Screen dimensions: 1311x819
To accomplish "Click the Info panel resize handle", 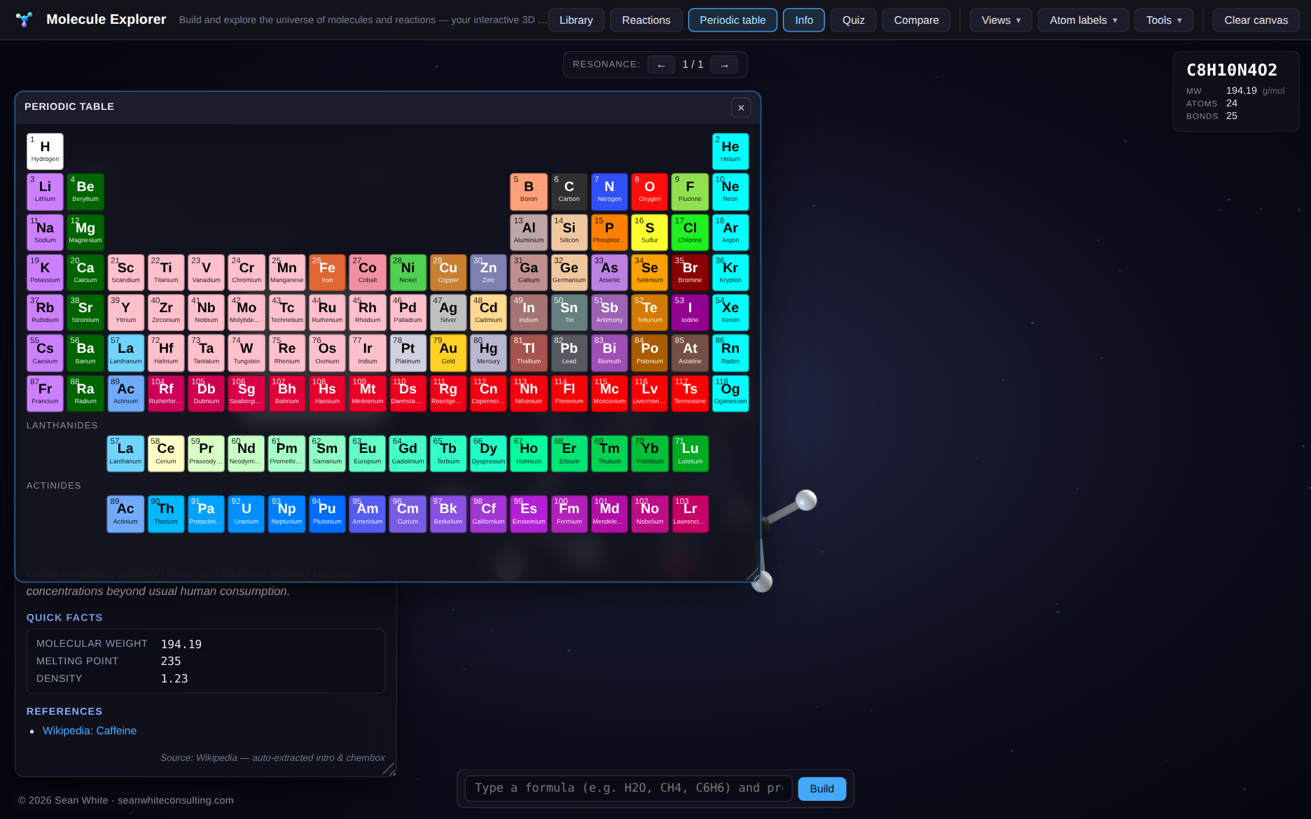I will coord(389,769).
